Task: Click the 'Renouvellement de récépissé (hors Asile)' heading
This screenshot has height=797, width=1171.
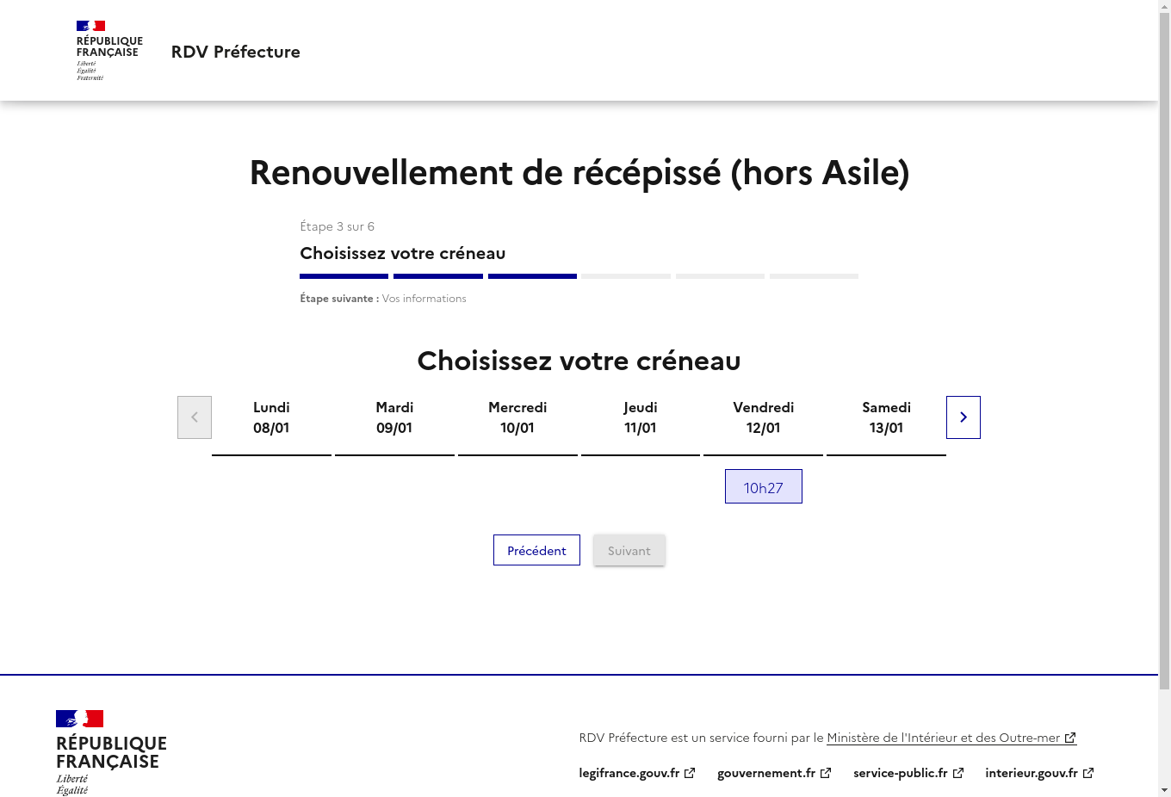Action: 579,172
